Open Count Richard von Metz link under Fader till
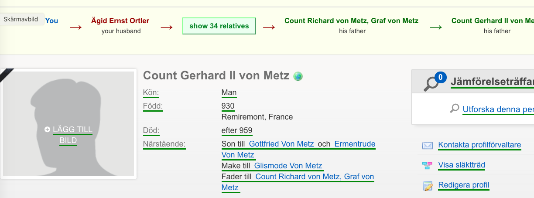Image resolution: width=534 pixels, height=198 pixels. tap(298, 182)
